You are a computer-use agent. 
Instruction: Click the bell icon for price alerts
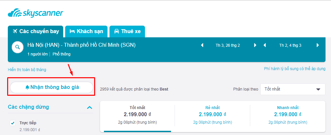(27, 87)
